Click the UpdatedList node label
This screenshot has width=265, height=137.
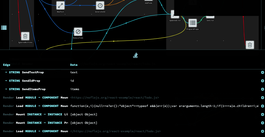175,20
